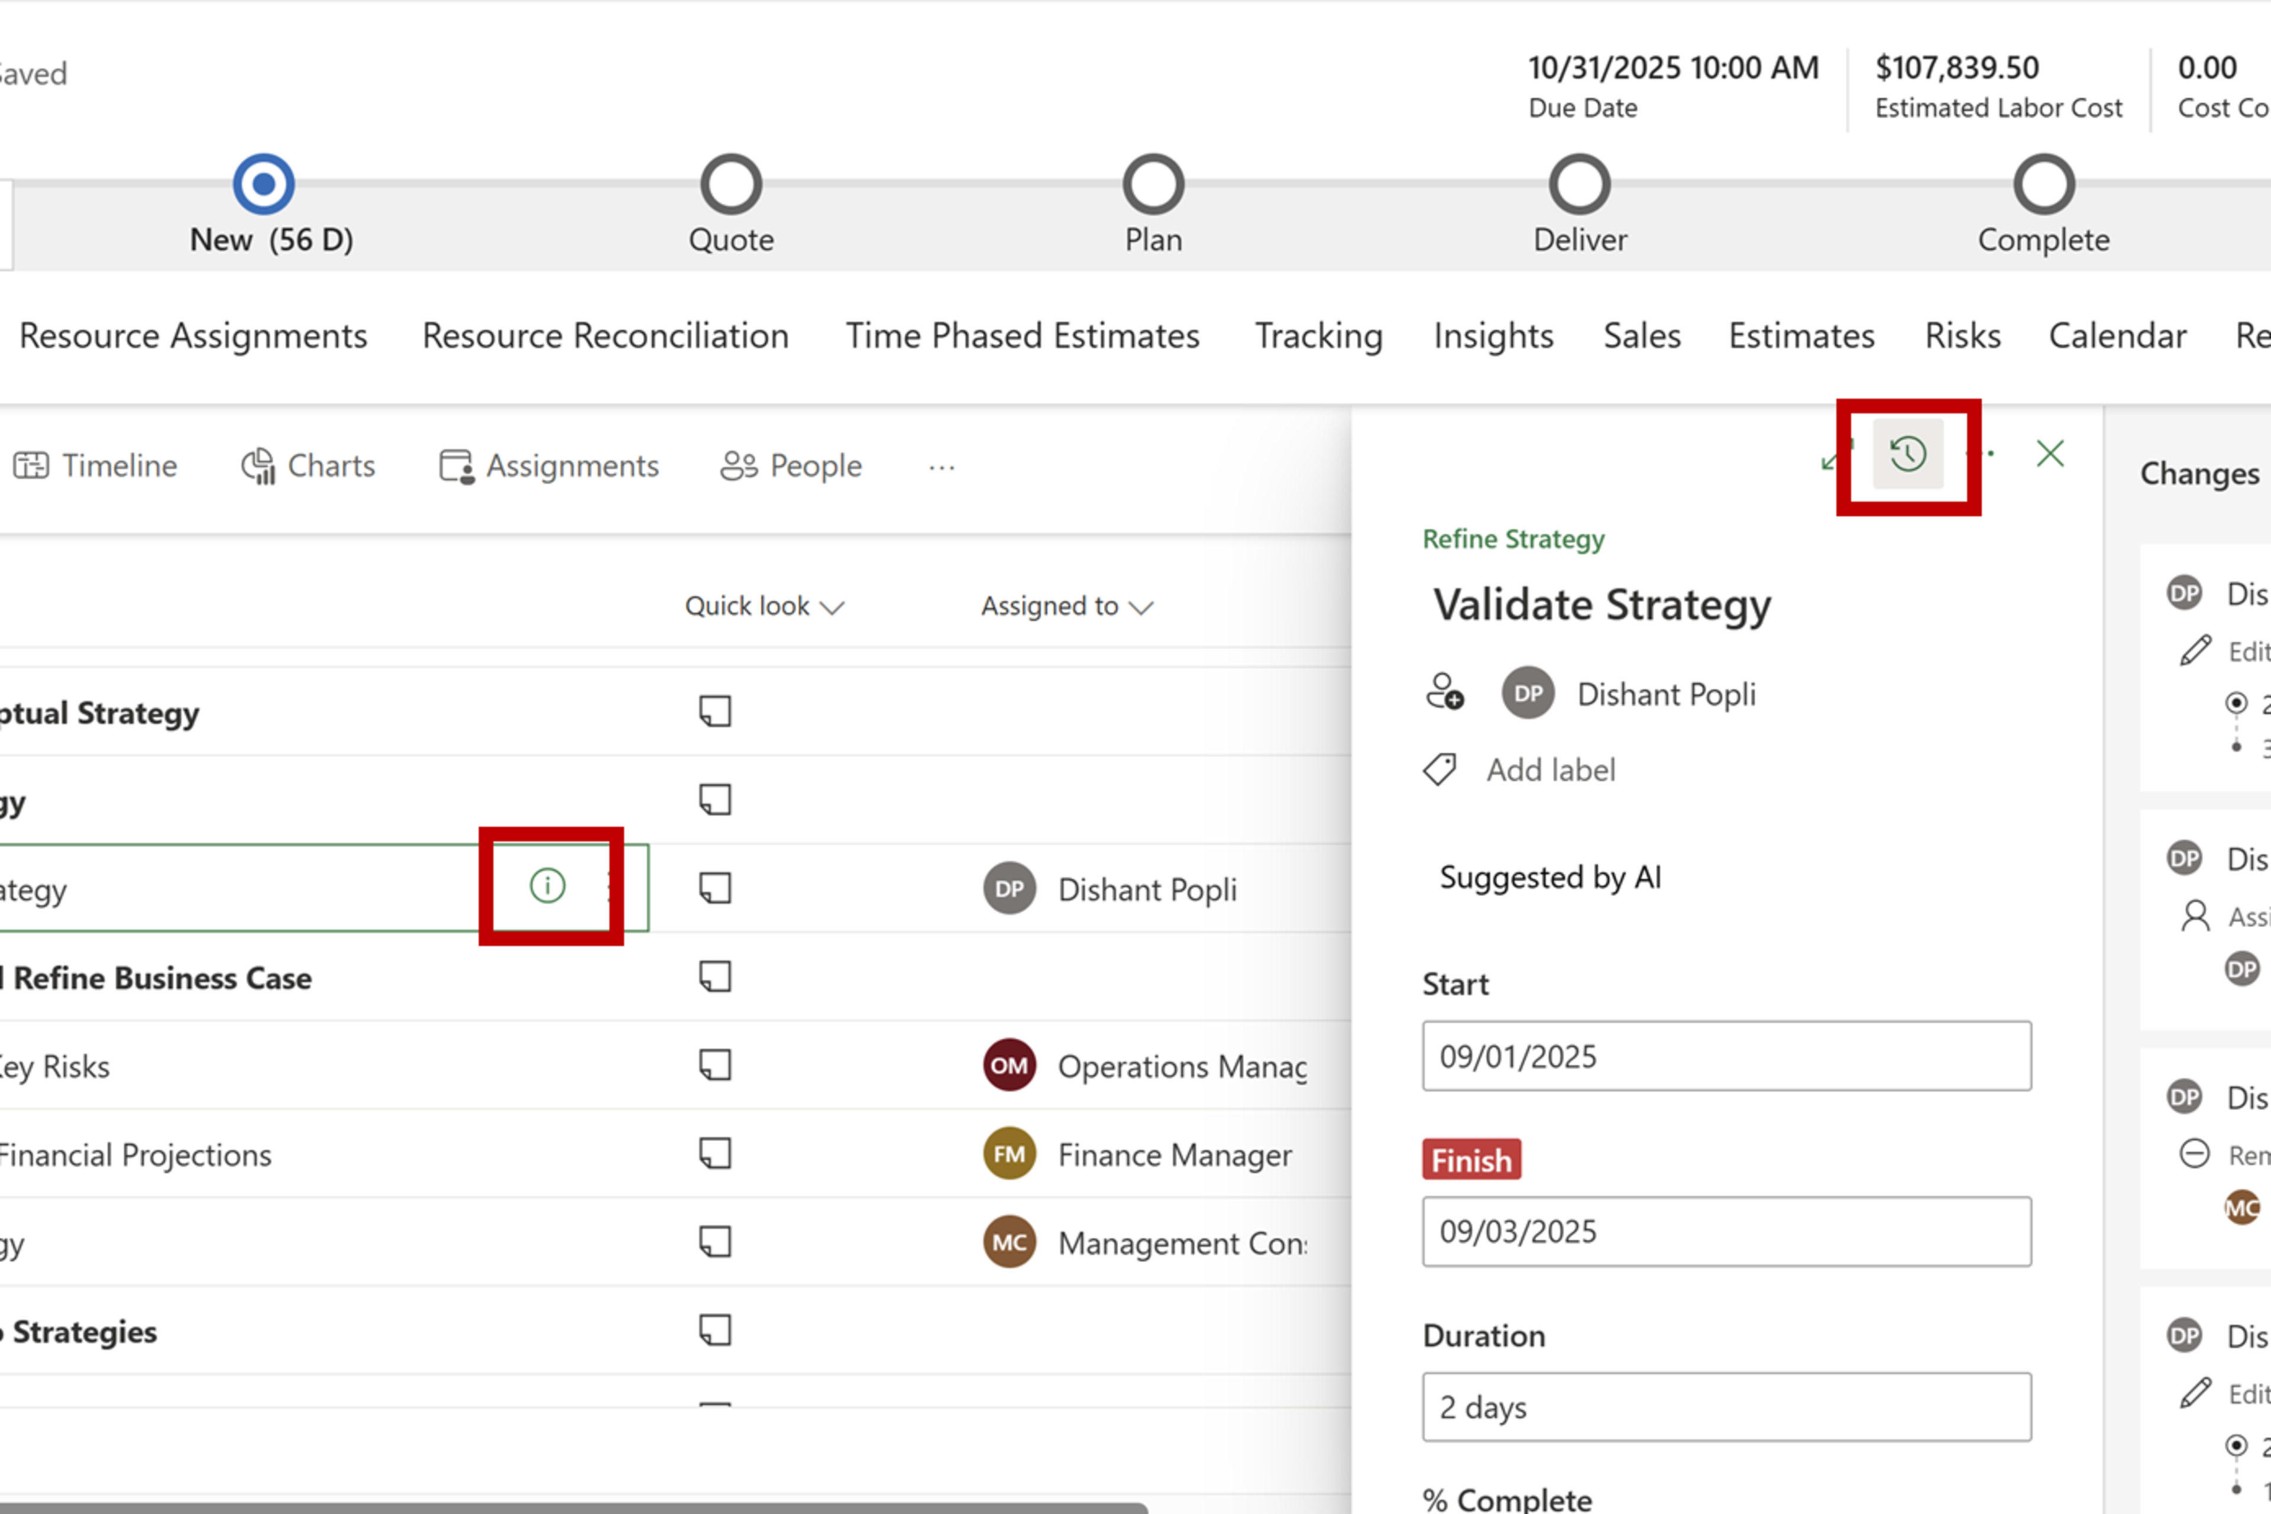The width and height of the screenshot is (2271, 1514).
Task: Select the Quote stage
Action: [x=731, y=183]
